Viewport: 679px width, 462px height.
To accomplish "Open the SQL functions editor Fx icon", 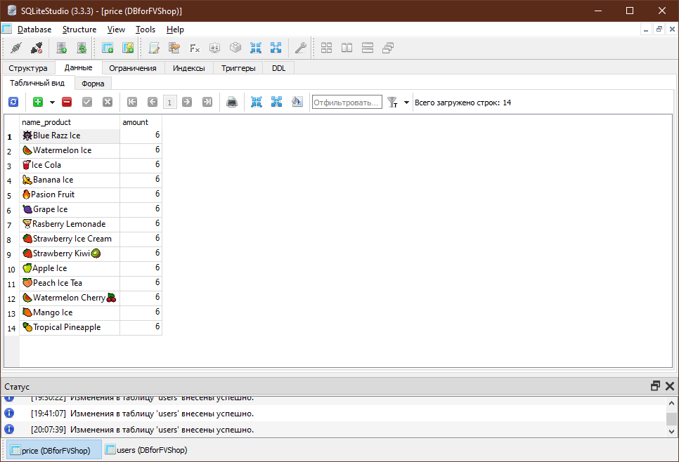I will [195, 48].
